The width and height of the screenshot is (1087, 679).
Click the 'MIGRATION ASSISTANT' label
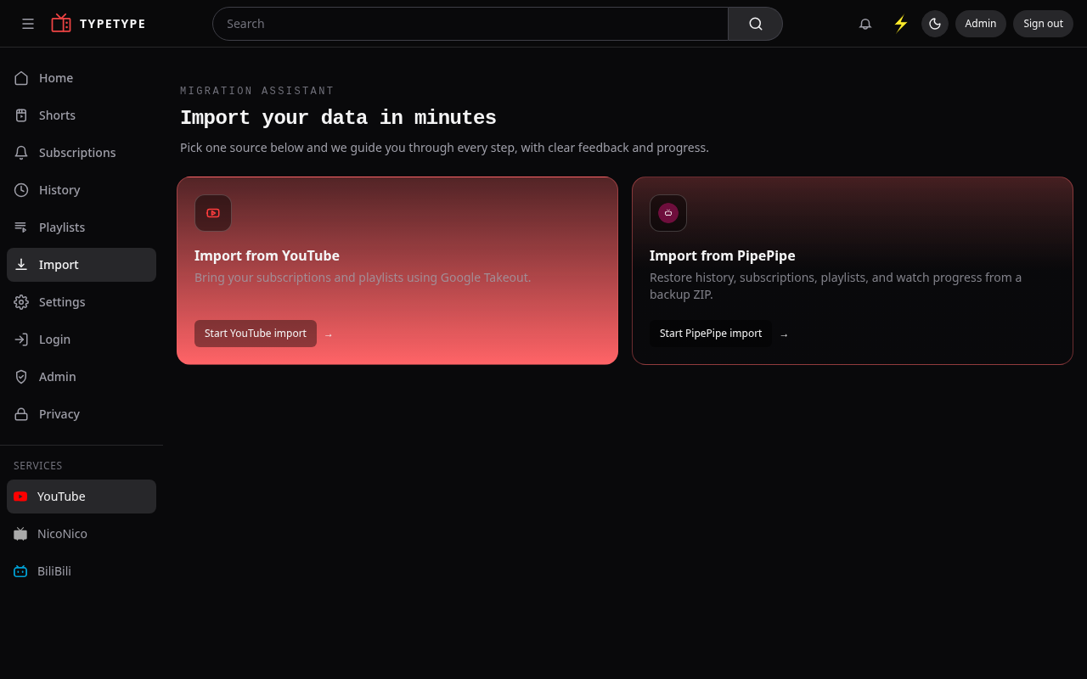pos(257,91)
